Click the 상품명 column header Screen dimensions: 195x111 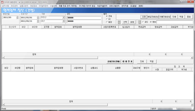118,68
